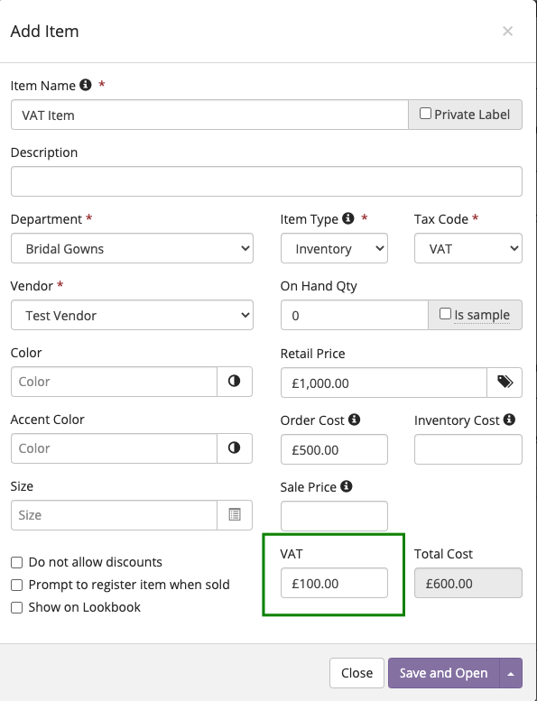Enable the Is sample checkbox

pos(445,314)
